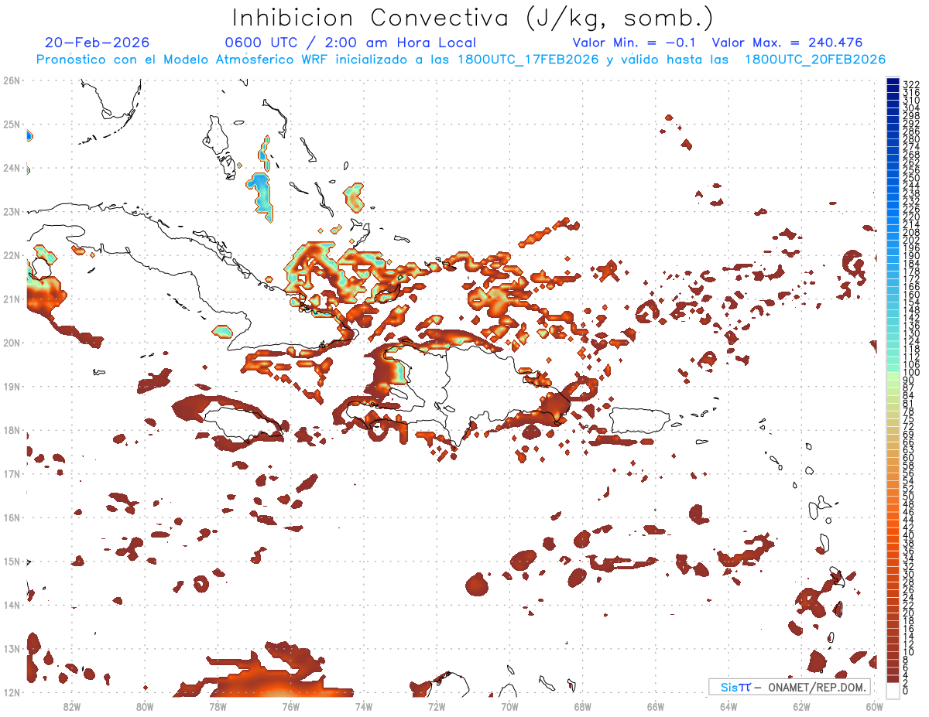Screen dimensions: 929x717
Task: Click the 17N latitude label
Action: pyautogui.click(x=12, y=473)
